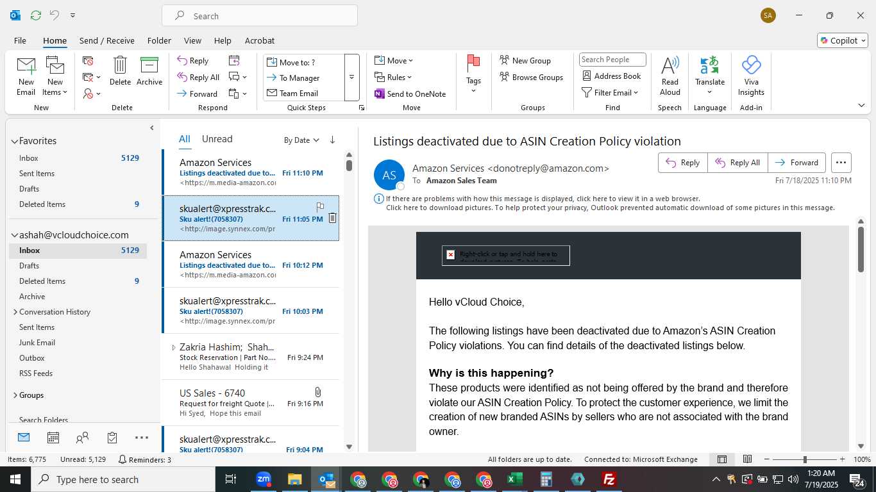Flag the selected skualert email
876x492 pixels.
320,207
